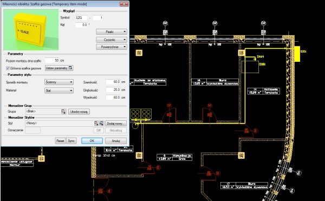Viewport: 325px width, 201px height.
Task: Open the Sposób montażu combo box
Action: pyautogui.click(x=59, y=82)
